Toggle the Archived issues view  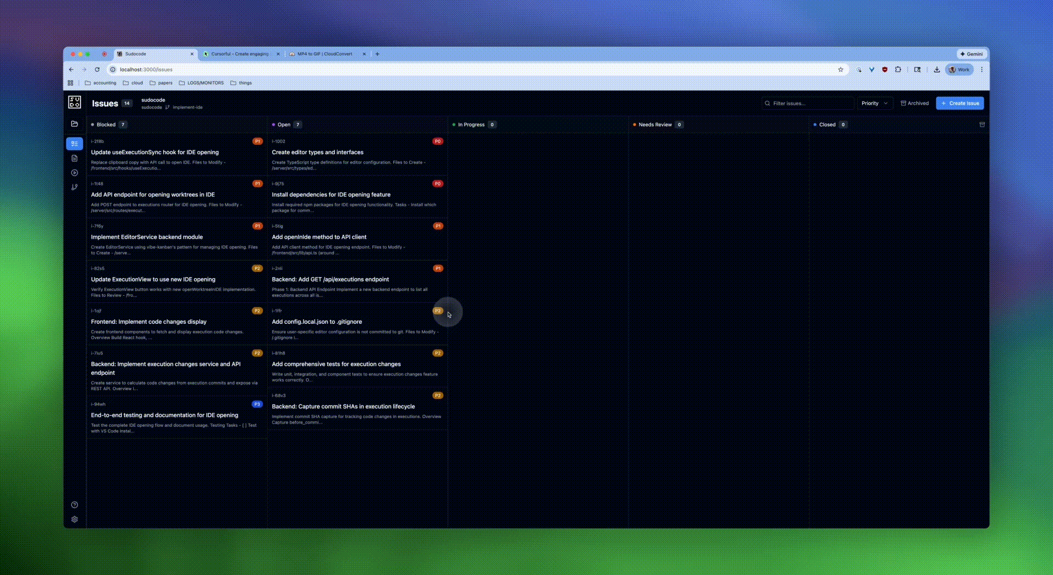pos(914,103)
